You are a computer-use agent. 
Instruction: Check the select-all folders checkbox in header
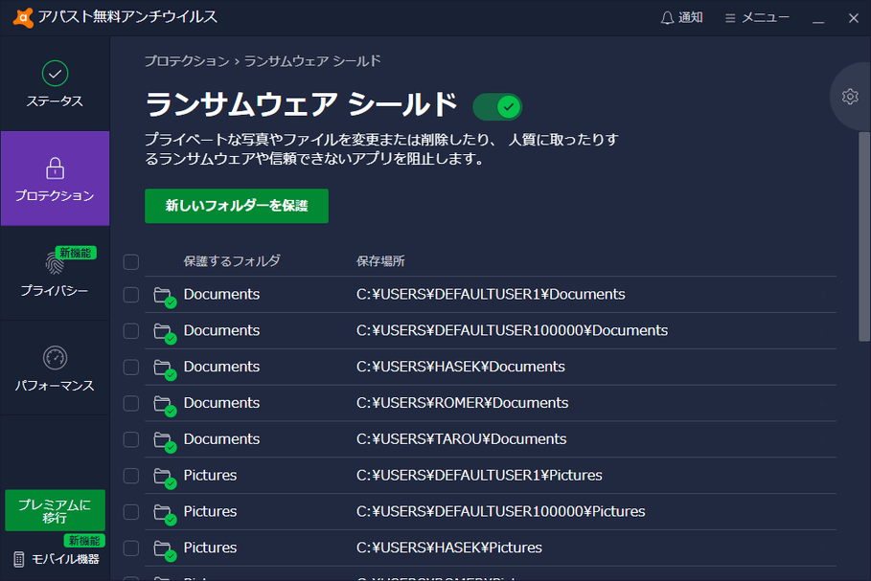point(131,262)
